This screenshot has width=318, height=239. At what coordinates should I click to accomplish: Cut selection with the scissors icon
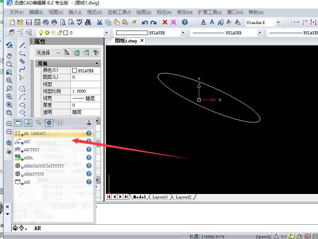point(99,22)
